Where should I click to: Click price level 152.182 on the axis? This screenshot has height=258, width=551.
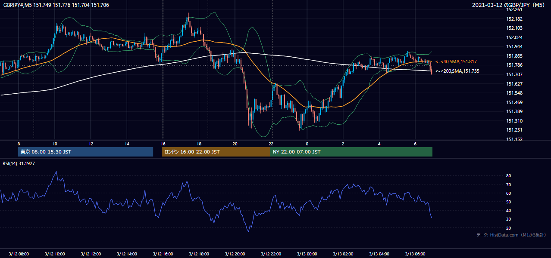tap(514, 19)
